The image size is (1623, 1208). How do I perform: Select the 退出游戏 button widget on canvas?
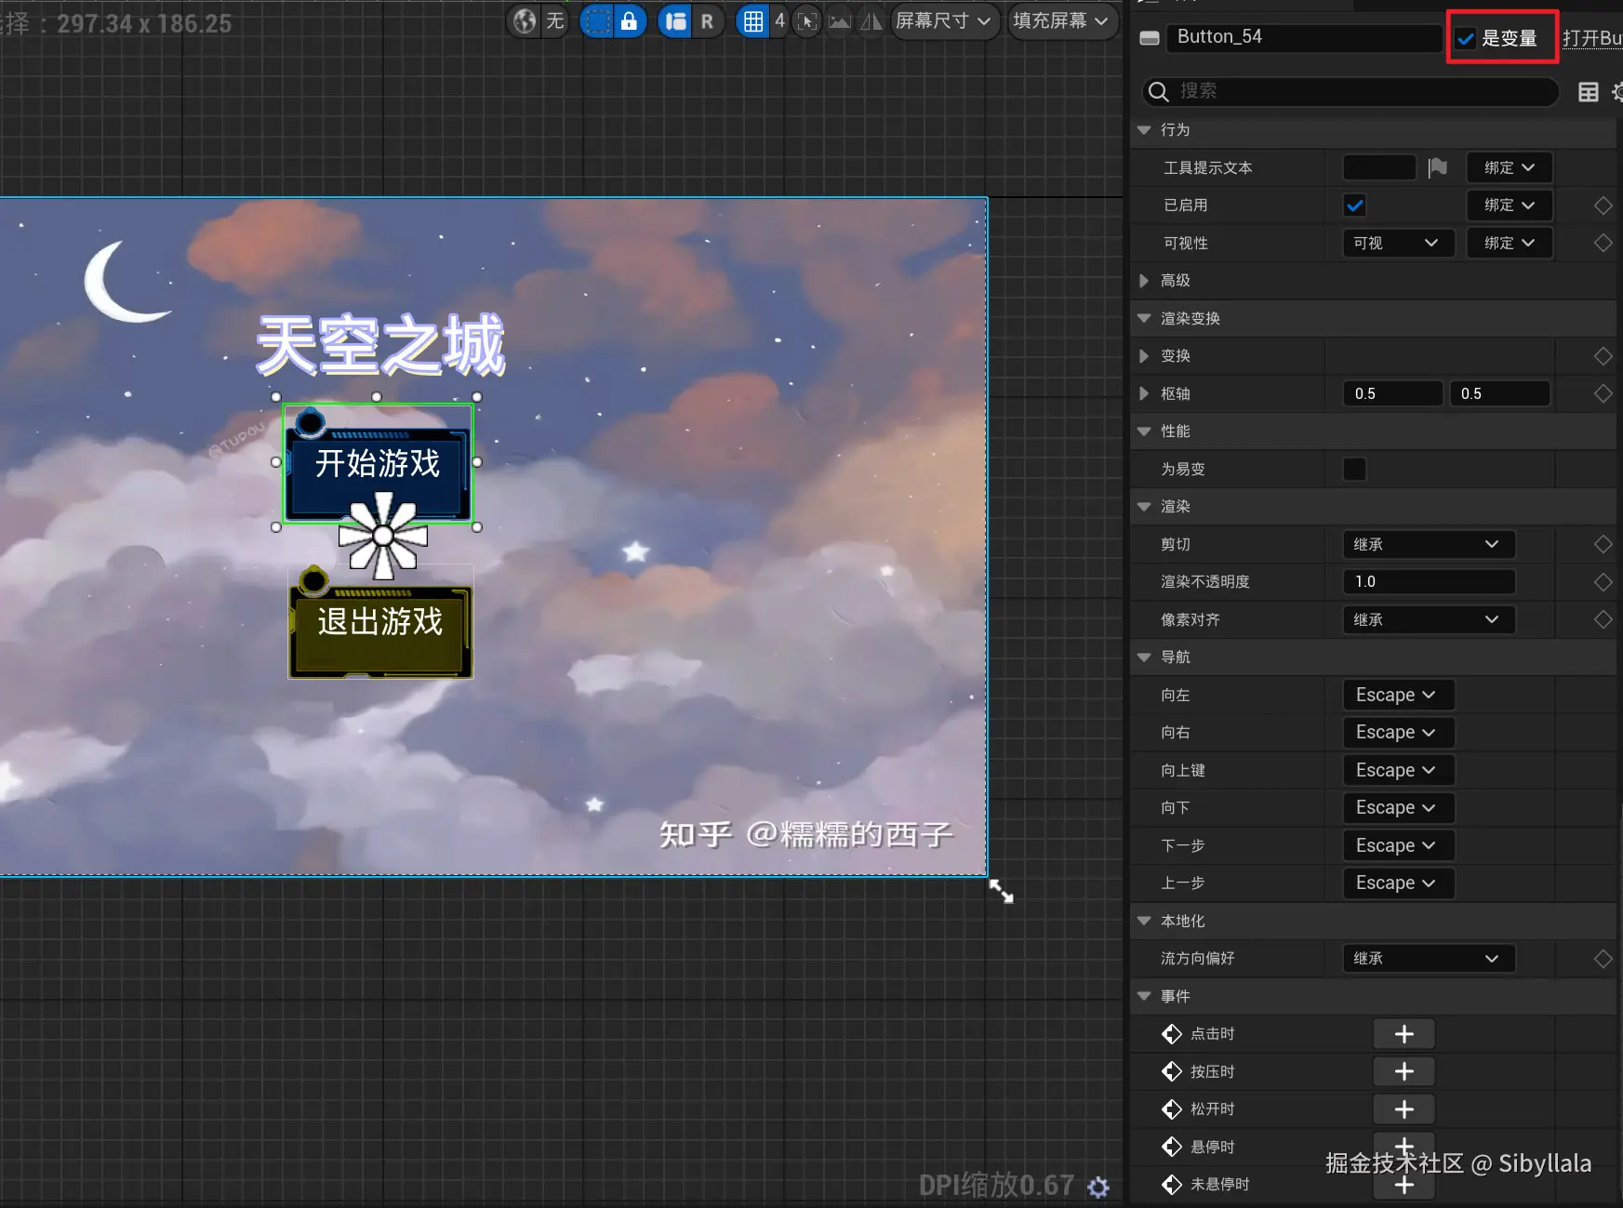pyautogui.click(x=380, y=623)
